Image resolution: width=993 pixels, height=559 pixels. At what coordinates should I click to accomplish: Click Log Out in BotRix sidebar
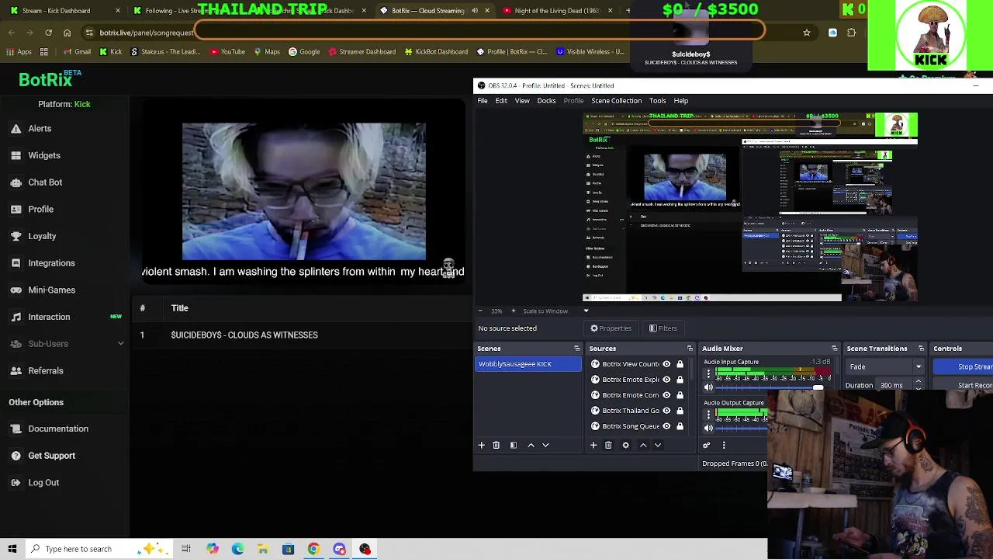point(43,483)
